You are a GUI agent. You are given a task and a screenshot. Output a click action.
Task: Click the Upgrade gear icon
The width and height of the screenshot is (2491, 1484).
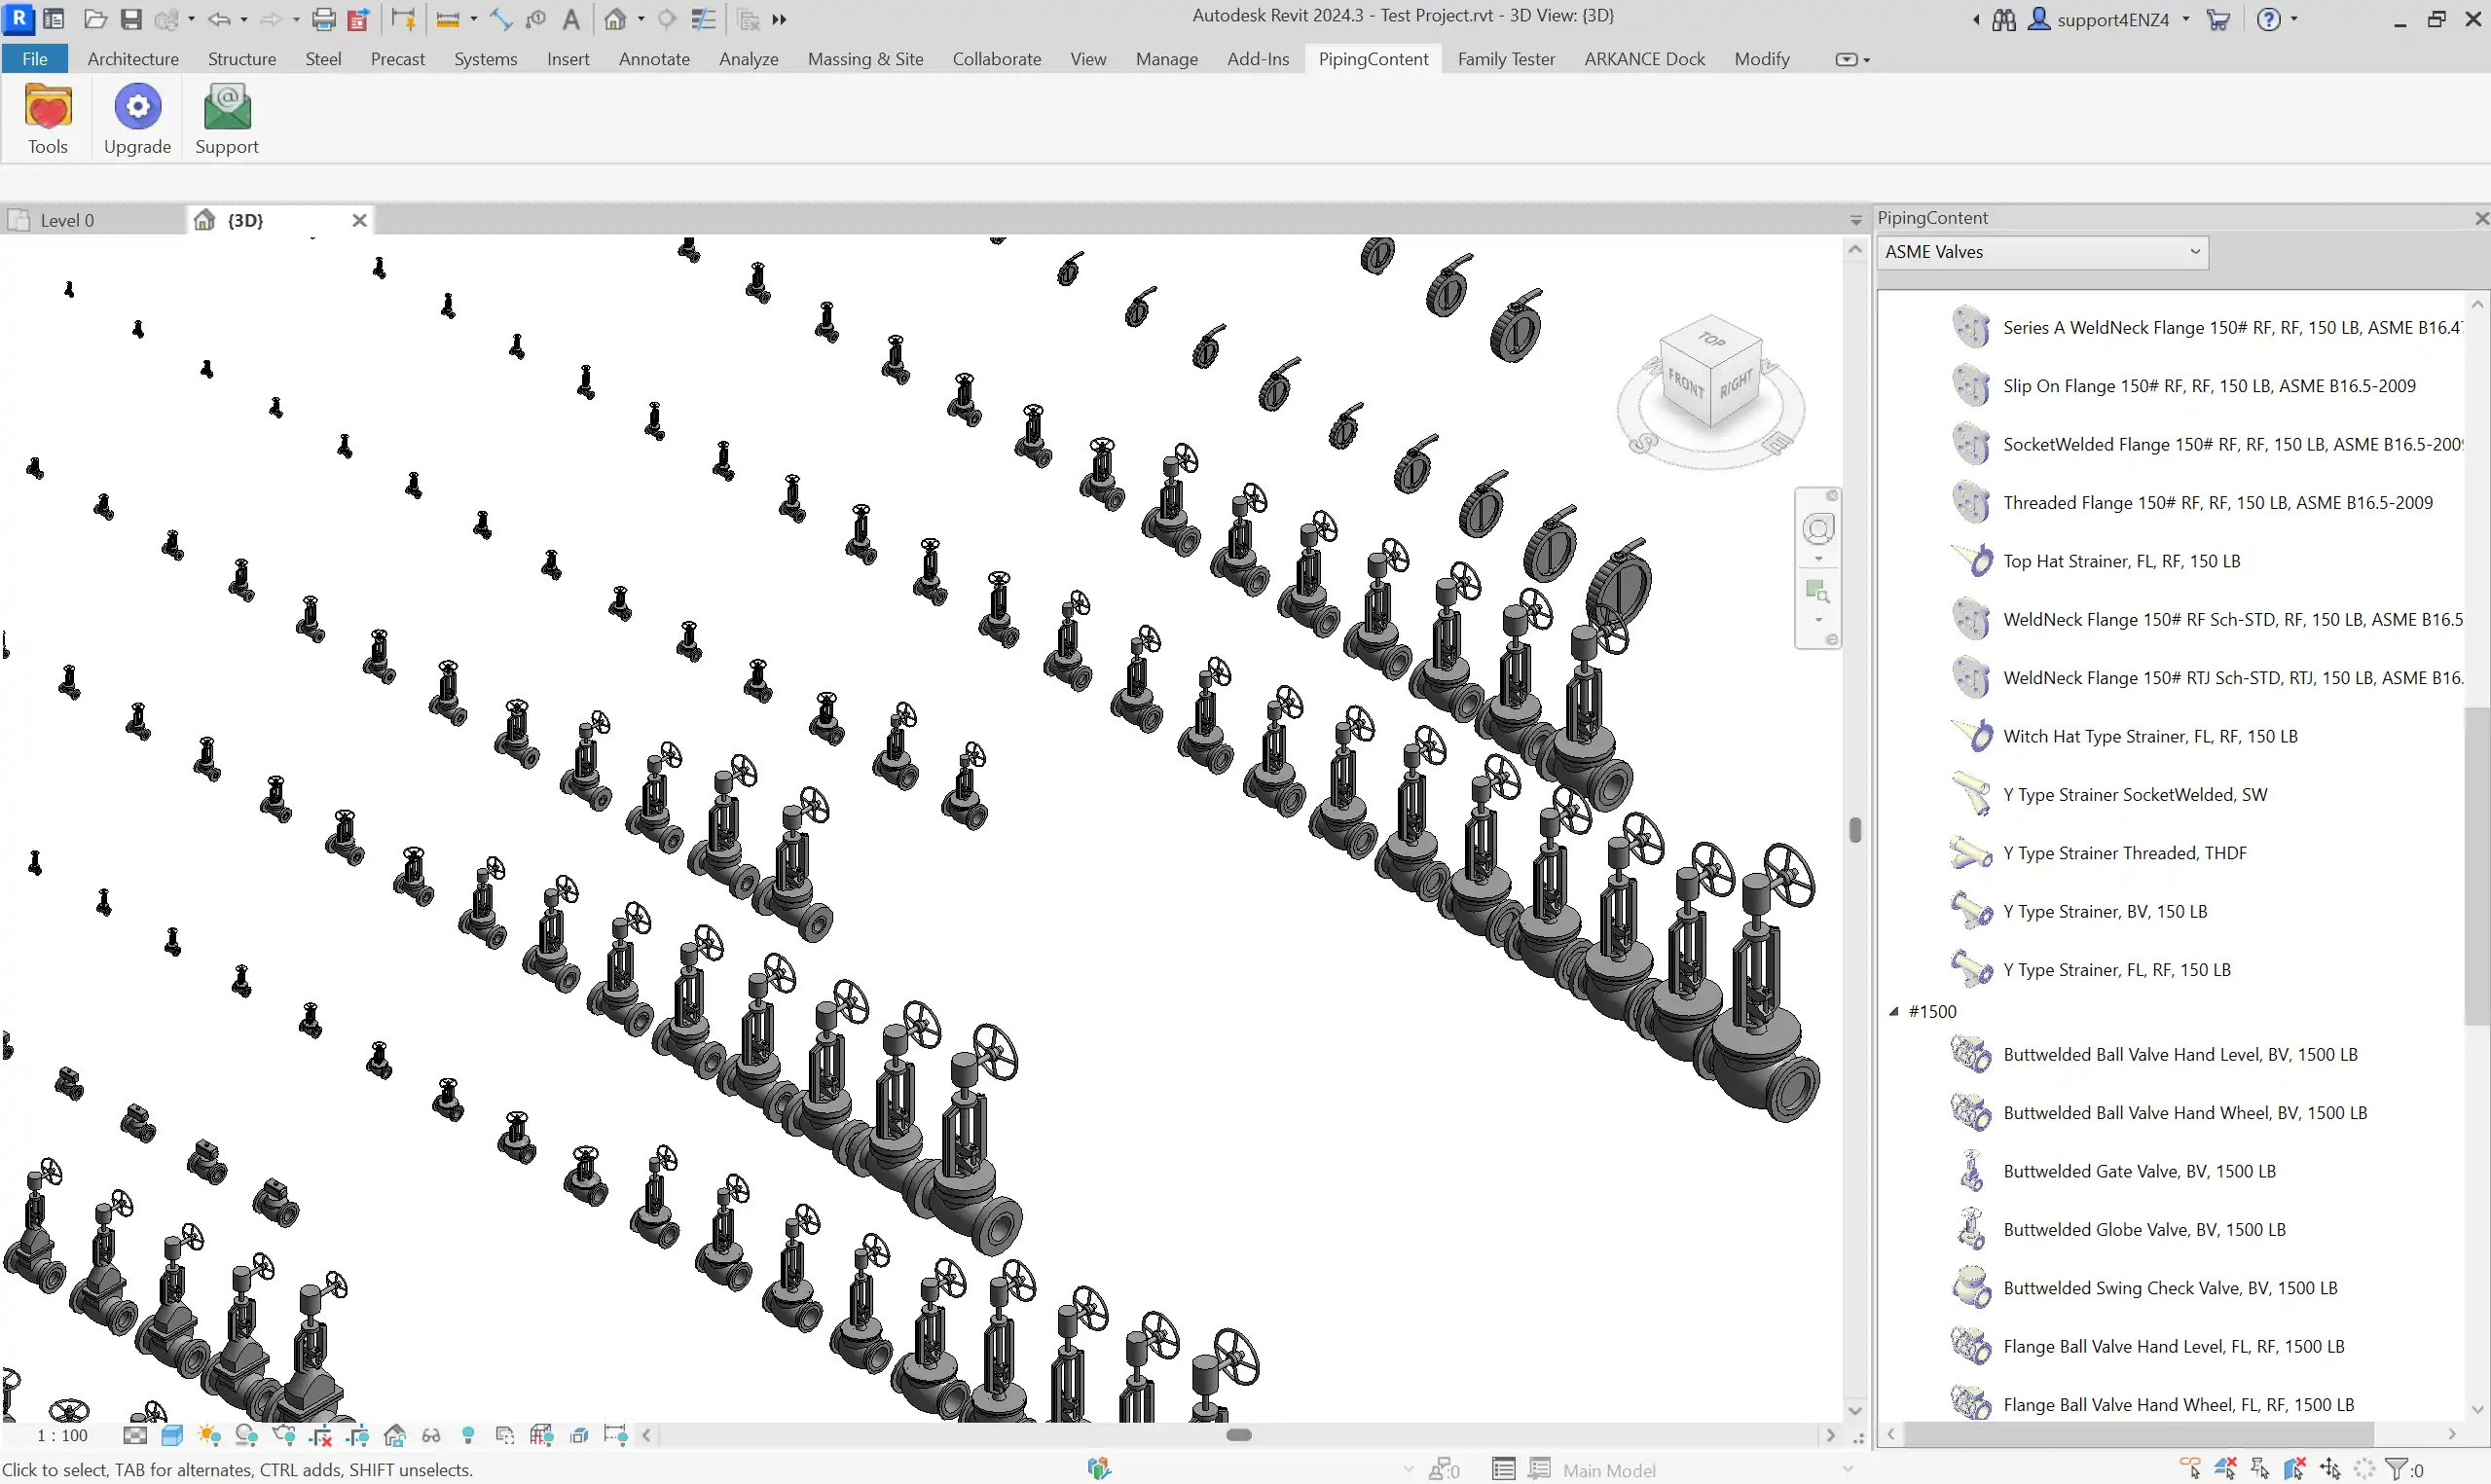pos(137,107)
